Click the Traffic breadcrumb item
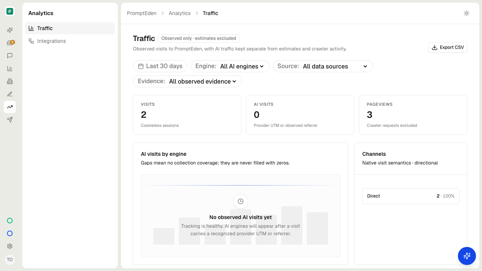The height and width of the screenshot is (271, 482). coord(210,13)
